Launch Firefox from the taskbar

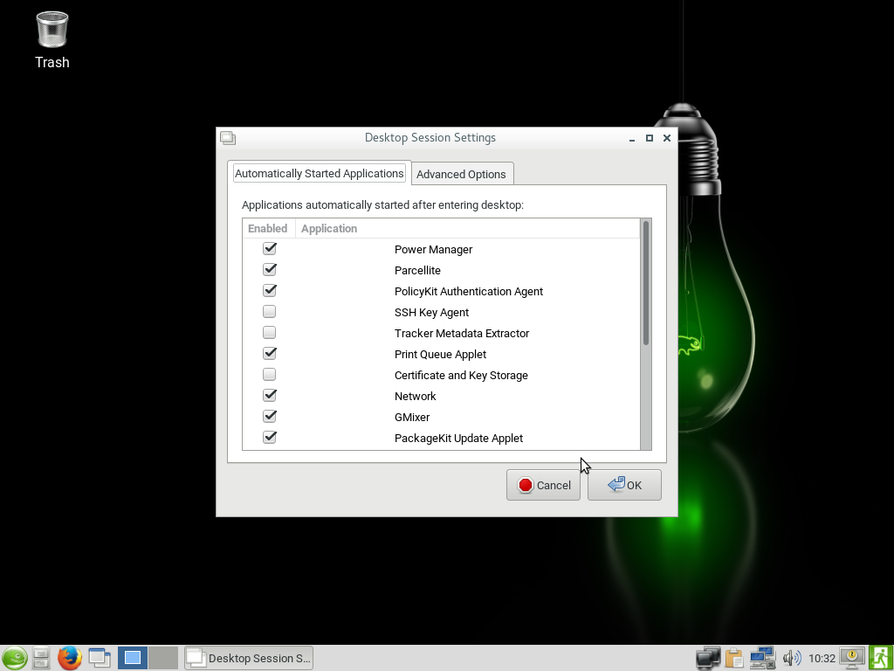(x=70, y=658)
